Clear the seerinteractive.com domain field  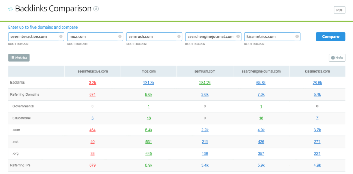coord(61,36)
